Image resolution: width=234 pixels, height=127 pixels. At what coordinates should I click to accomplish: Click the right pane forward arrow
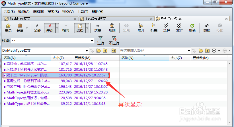224,51
